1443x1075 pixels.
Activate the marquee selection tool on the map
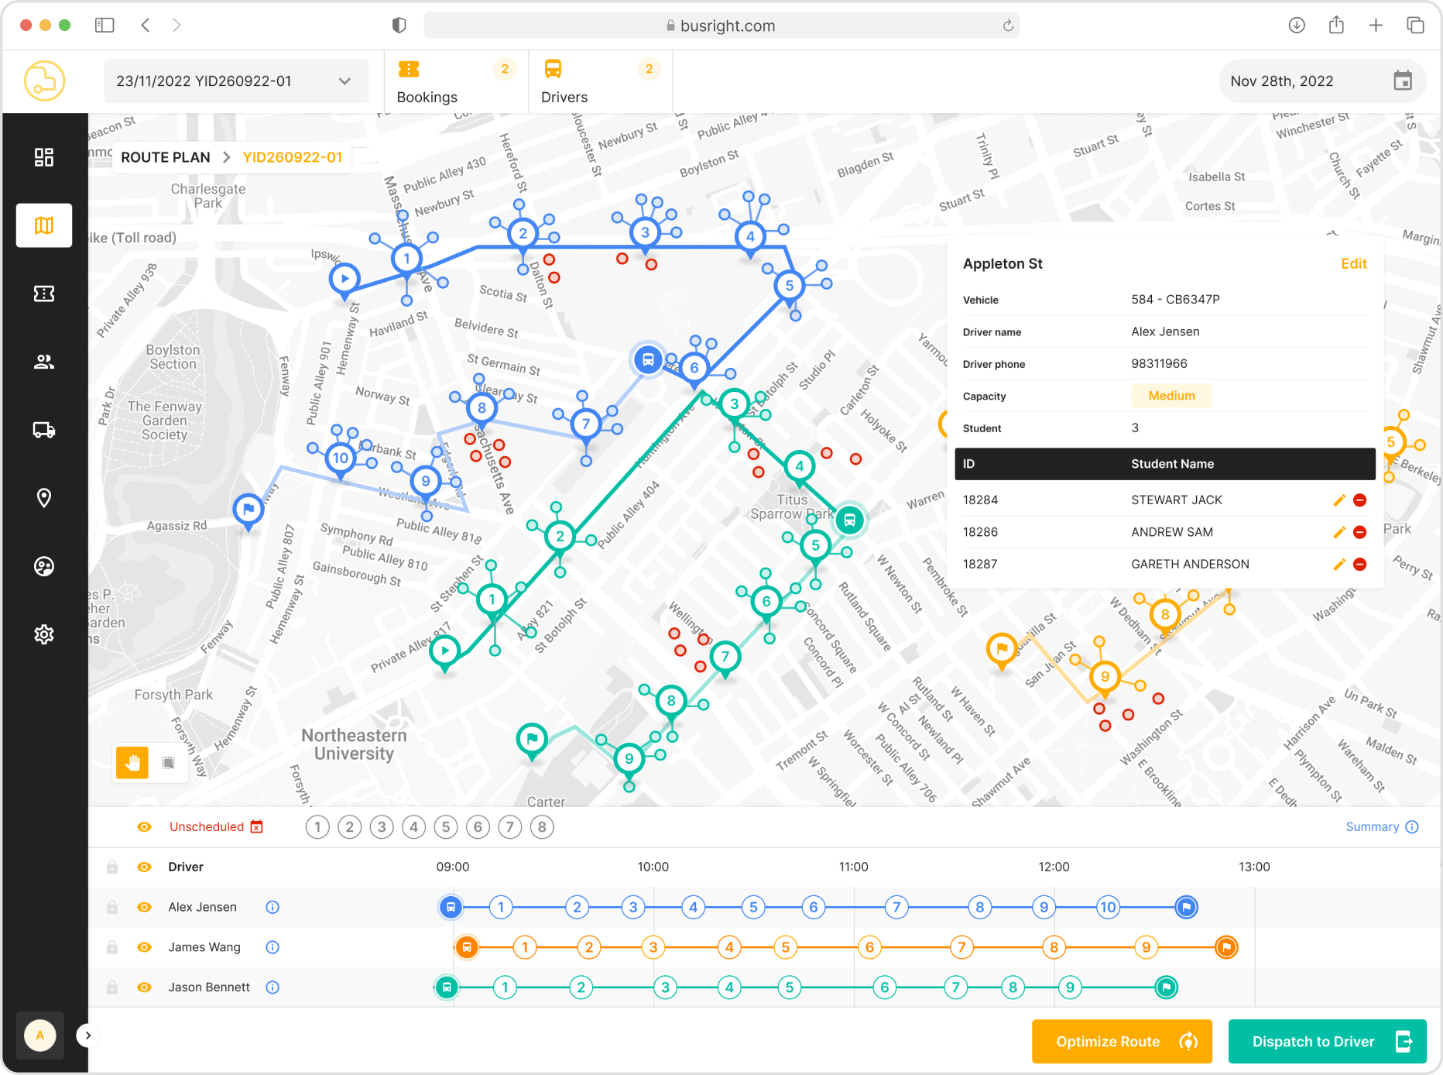169,763
